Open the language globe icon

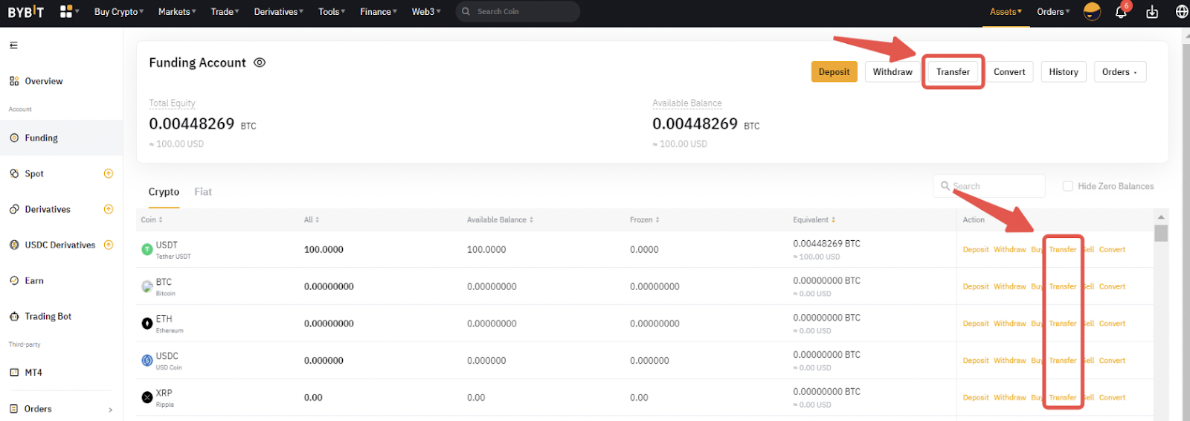pos(1182,11)
